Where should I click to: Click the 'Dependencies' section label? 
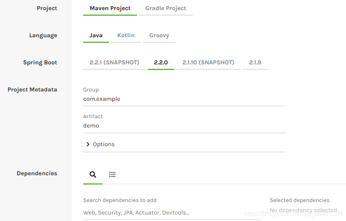[37, 174]
